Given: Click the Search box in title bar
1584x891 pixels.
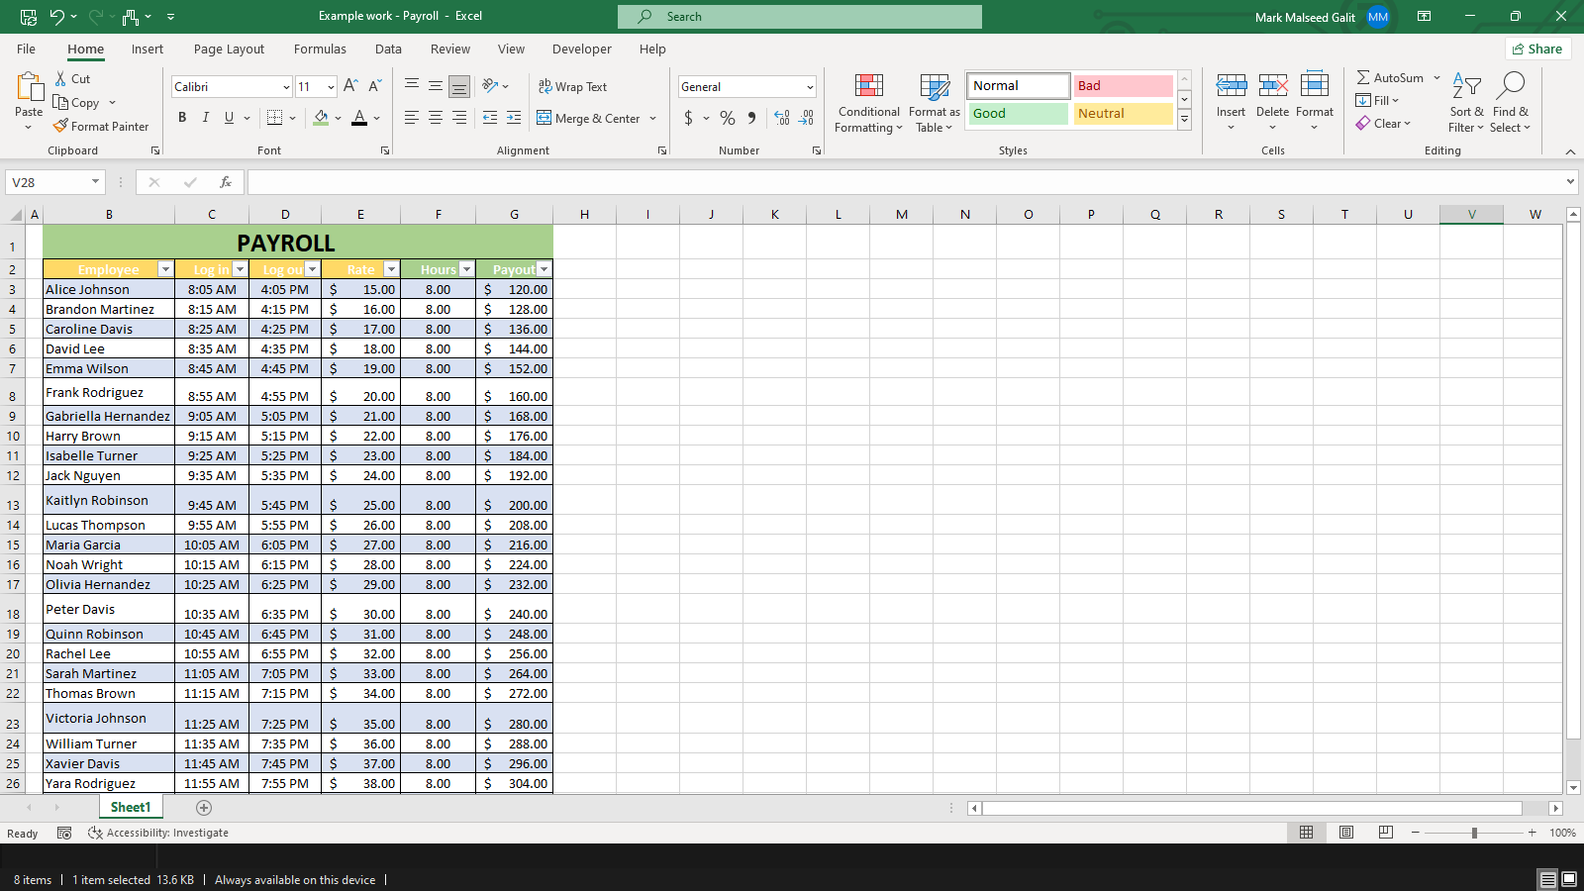Looking at the screenshot, I should (x=800, y=17).
